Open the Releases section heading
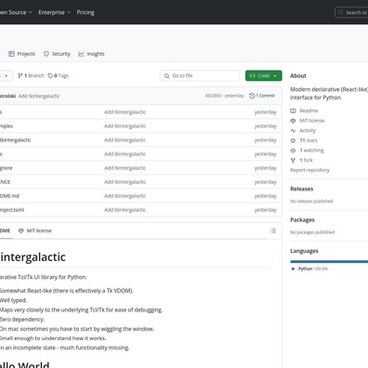 point(302,189)
